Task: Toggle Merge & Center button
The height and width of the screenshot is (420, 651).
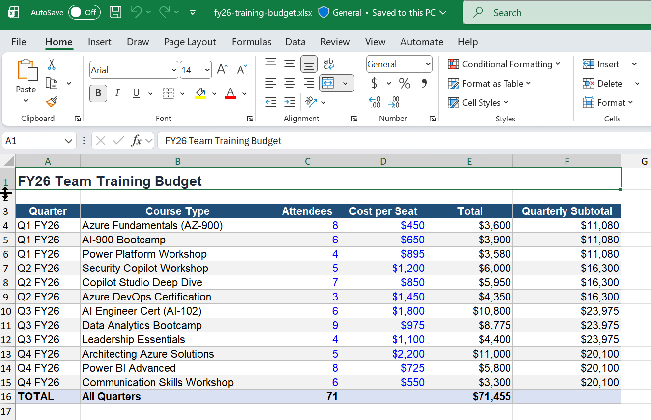Action: tap(328, 83)
